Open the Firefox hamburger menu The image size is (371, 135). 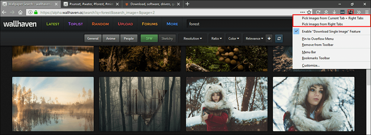[x=367, y=12]
